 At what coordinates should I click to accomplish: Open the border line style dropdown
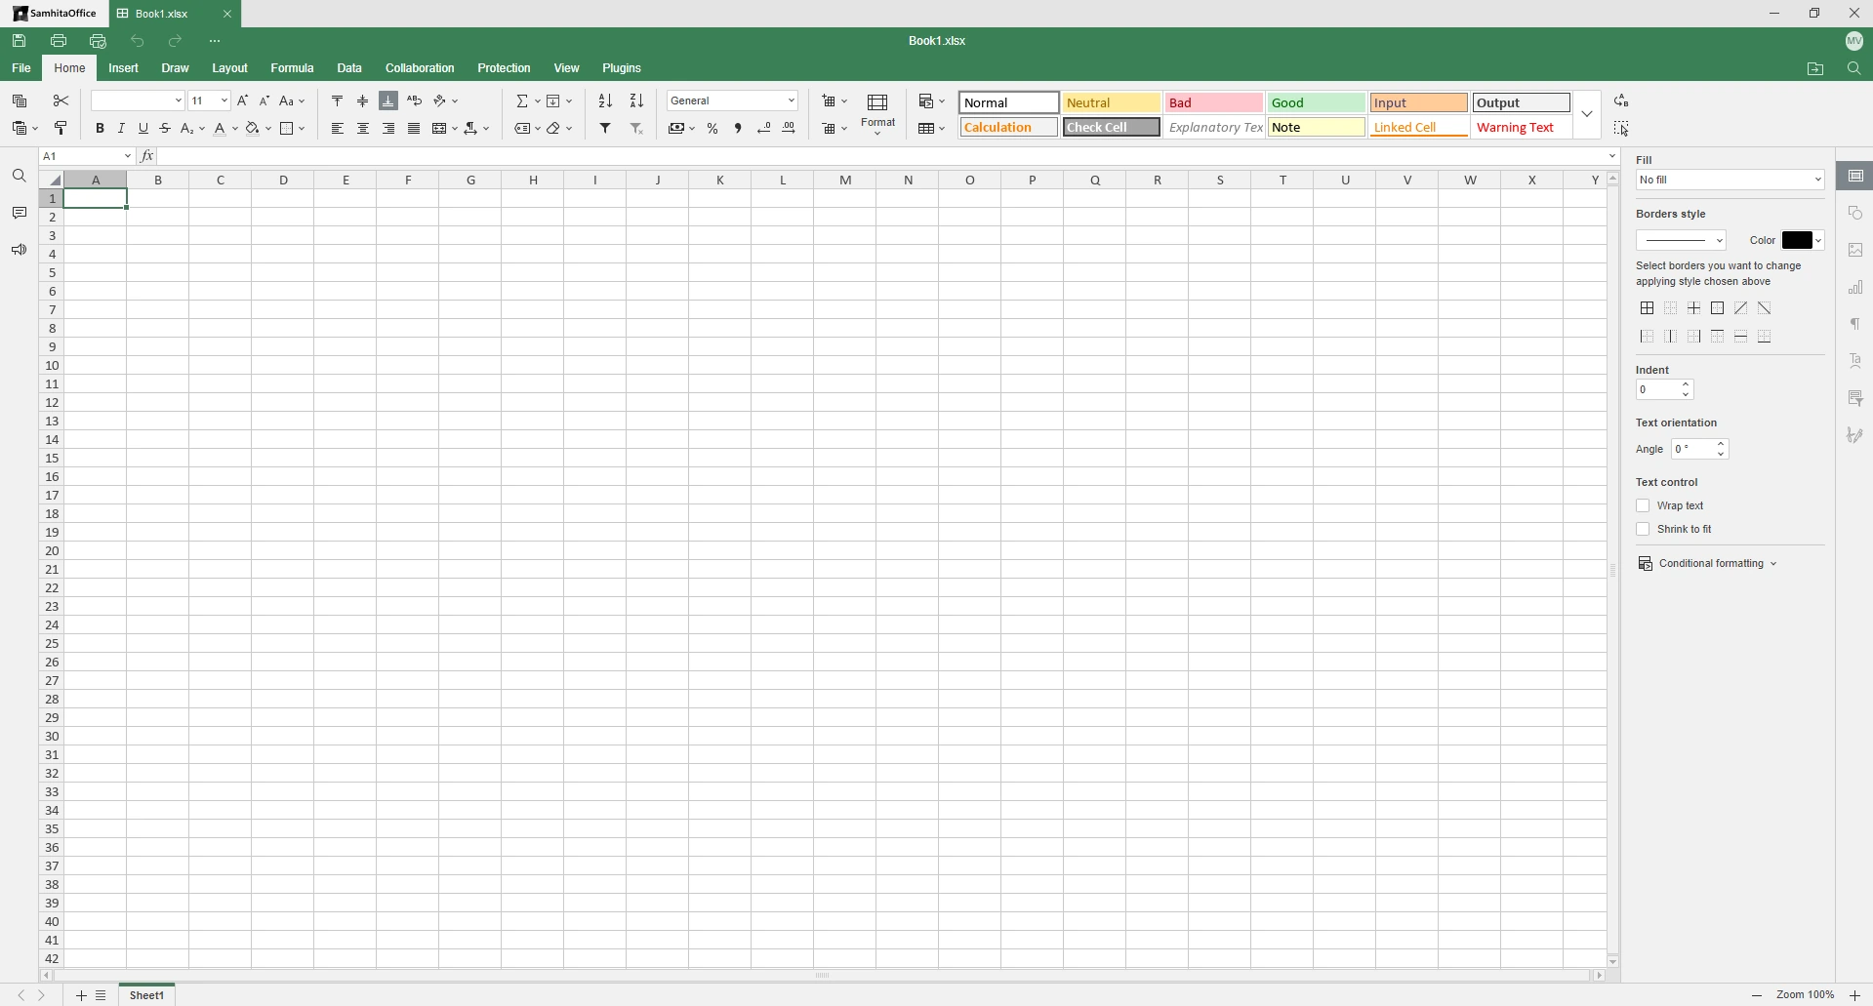(1681, 240)
